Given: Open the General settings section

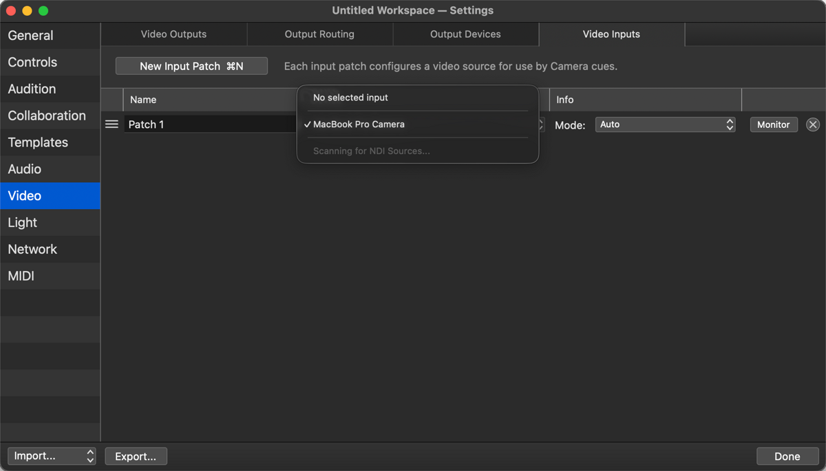Looking at the screenshot, I should click(x=50, y=35).
